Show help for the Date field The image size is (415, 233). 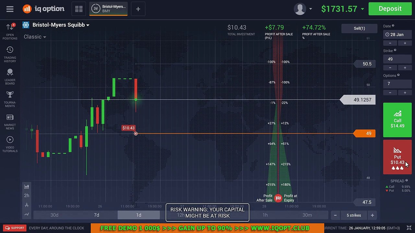click(x=393, y=26)
